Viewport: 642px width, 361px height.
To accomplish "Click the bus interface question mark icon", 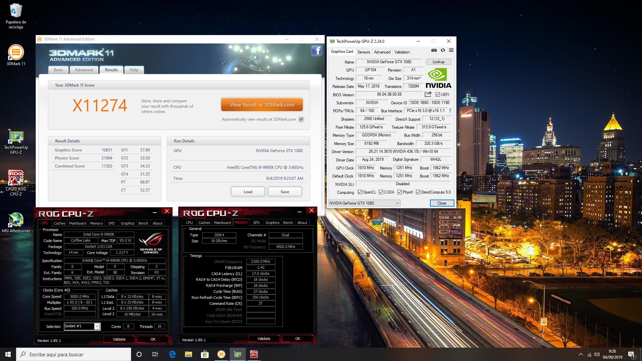I will (450, 111).
